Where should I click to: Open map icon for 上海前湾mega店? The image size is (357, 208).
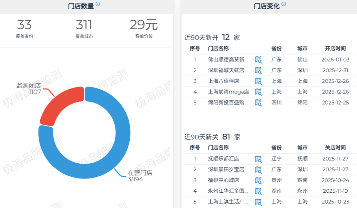point(258,92)
